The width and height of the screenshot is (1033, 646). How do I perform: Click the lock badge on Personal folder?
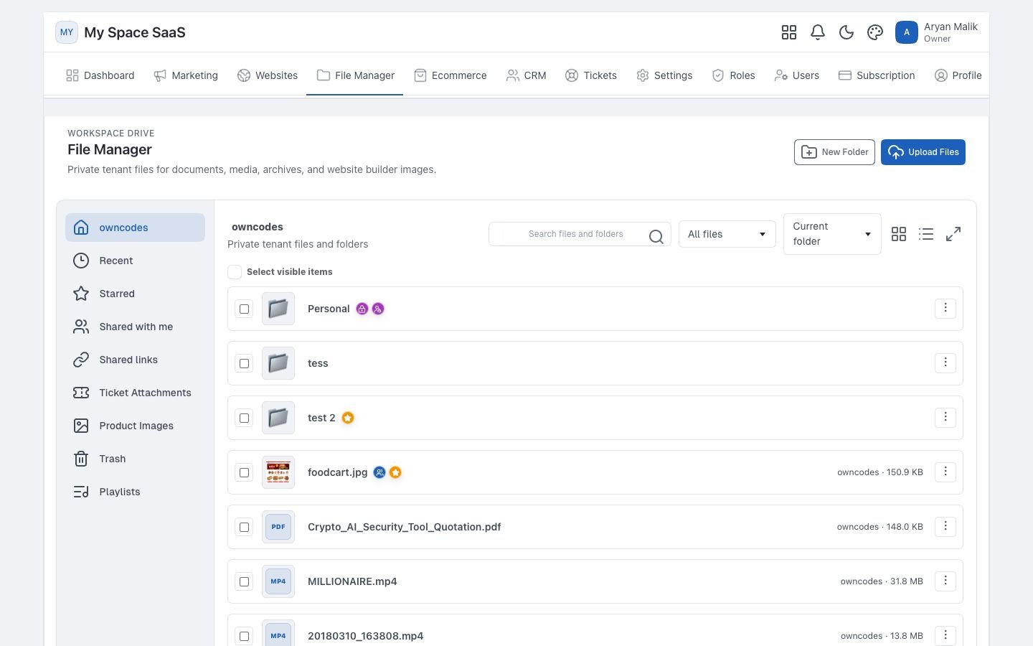pos(362,309)
